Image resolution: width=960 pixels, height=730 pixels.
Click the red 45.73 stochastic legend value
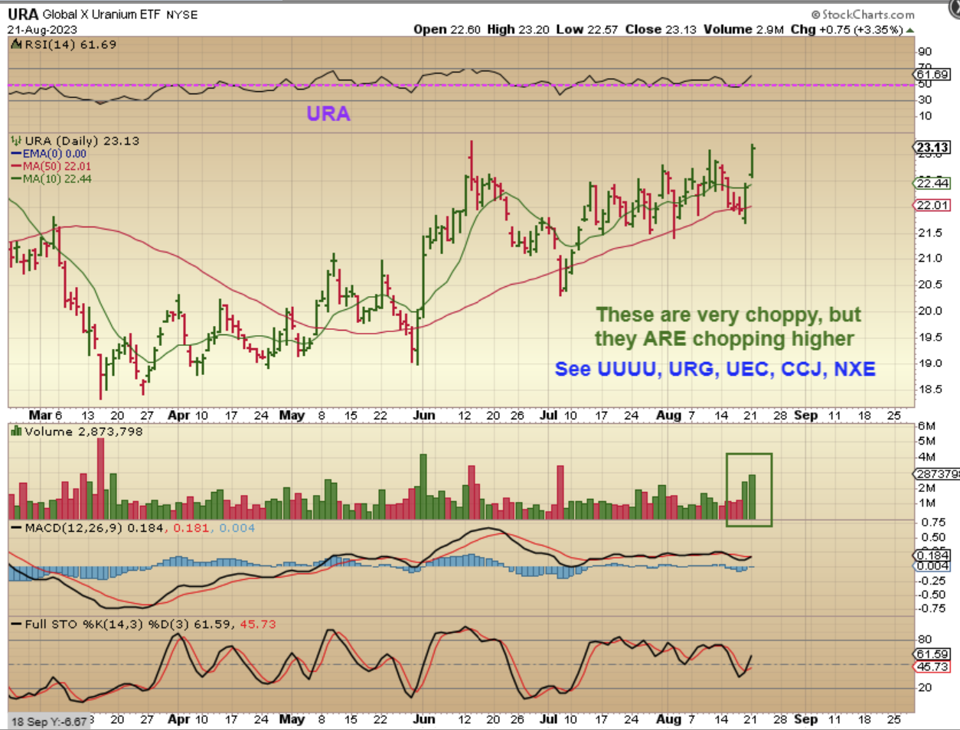point(258,624)
